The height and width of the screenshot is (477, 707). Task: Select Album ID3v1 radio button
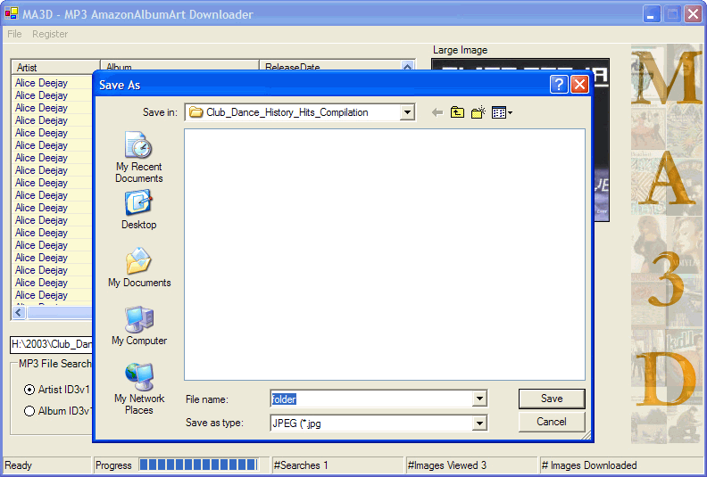[x=29, y=411]
